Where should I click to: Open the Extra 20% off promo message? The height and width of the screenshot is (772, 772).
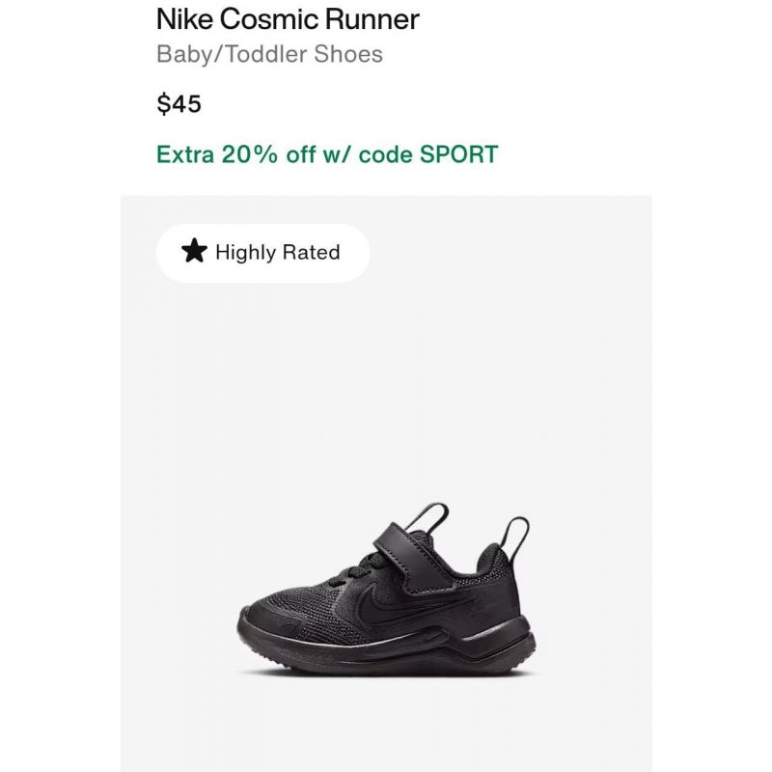[327, 154]
